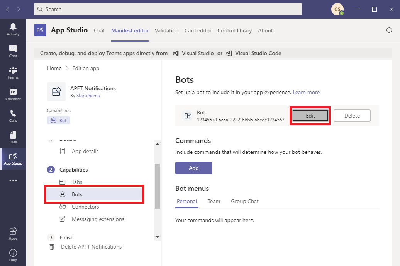Click the bot ID 12345678-aaaa-2222-bbbb-abcde1234567

(x=241, y=120)
